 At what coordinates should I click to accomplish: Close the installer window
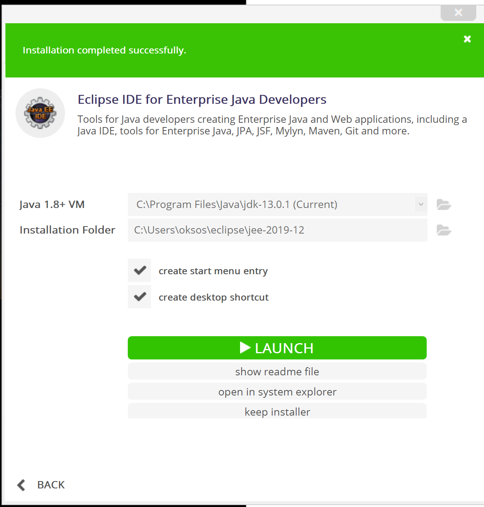click(x=458, y=13)
